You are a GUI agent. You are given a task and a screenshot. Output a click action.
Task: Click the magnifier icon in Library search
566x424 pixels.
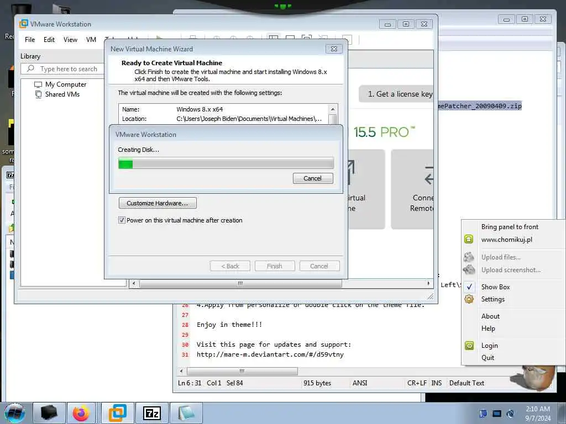point(31,68)
